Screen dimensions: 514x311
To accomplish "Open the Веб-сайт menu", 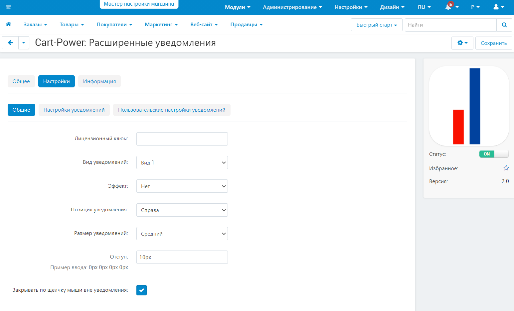I will 204,25.
